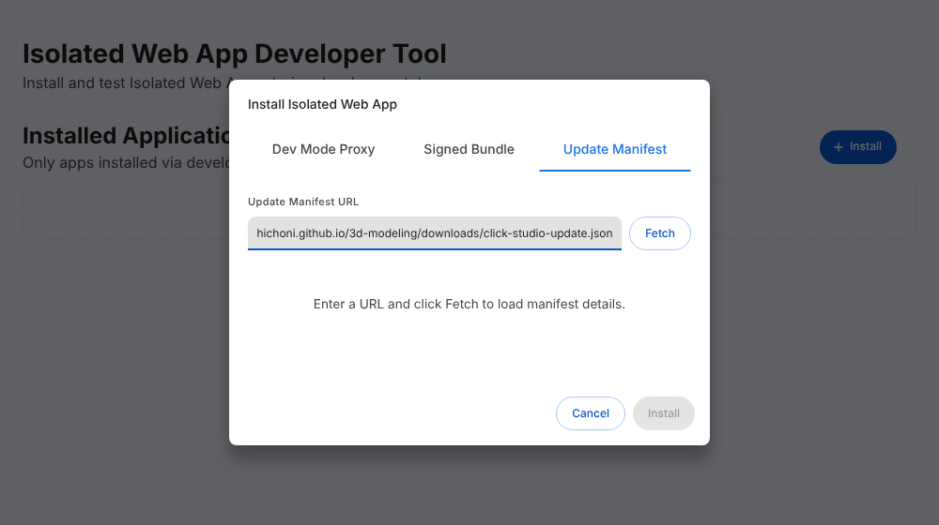Switch to the Dev Mode Proxy tab

click(x=323, y=149)
